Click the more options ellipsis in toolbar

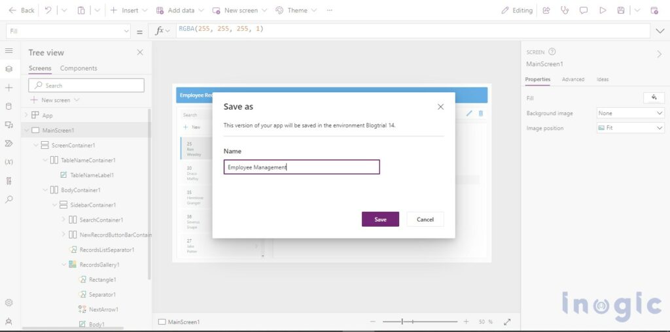(330, 10)
